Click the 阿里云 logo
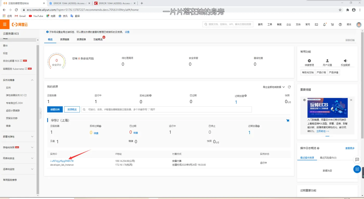This screenshot has height=199, width=364. point(20,24)
